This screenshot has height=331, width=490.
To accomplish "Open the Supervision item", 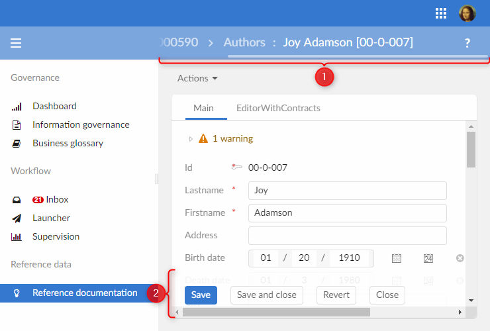I will pyautogui.click(x=56, y=236).
